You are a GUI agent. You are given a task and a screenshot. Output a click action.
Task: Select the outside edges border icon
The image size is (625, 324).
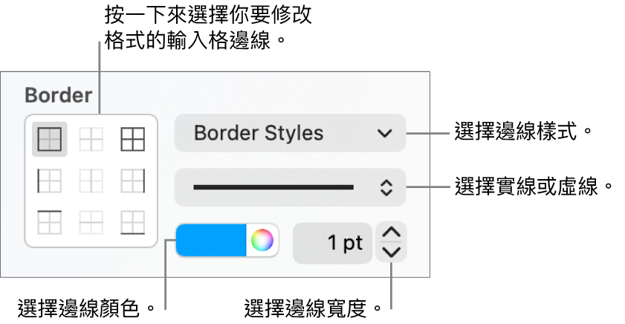click(50, 139)
